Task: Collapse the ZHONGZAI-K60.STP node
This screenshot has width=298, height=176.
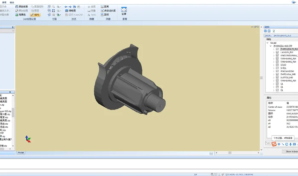Action: 270,46
